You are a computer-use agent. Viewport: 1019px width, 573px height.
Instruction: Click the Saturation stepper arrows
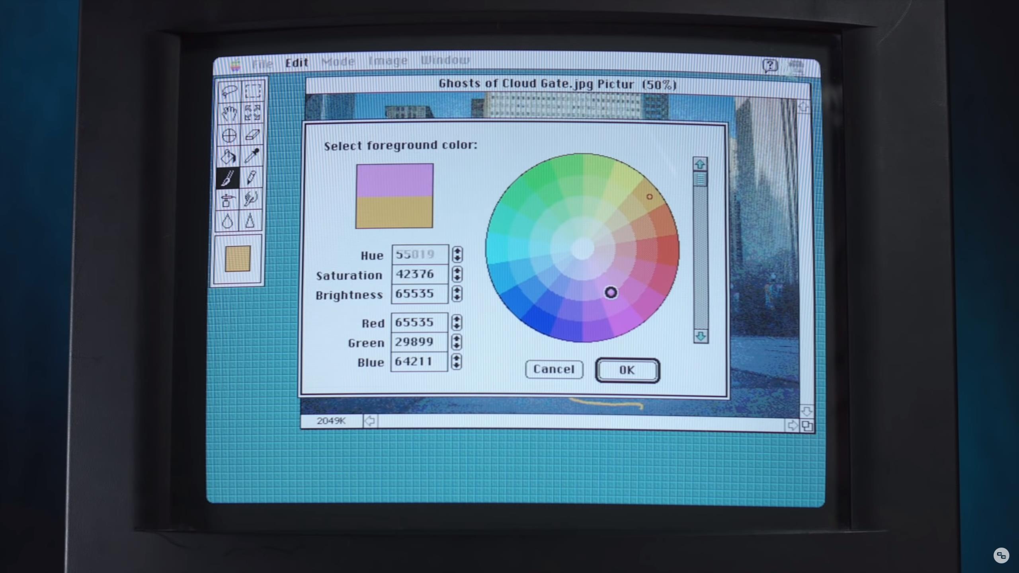(x=457, y=274)
